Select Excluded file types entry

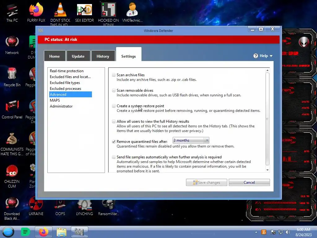(65, 82)
